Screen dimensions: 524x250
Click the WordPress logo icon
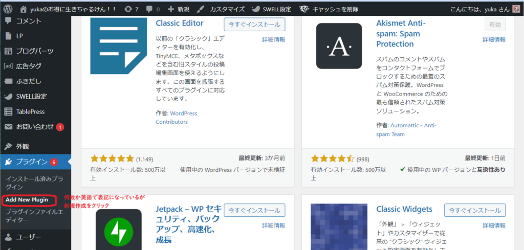point(8,9)
